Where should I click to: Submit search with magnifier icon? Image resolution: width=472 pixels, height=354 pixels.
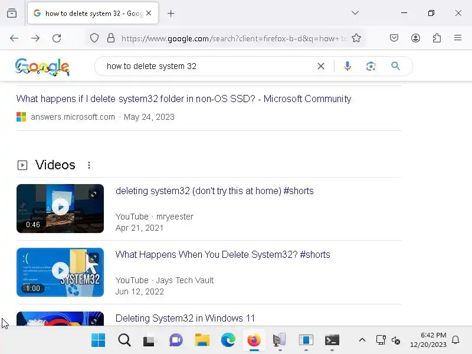pos(395,66)
